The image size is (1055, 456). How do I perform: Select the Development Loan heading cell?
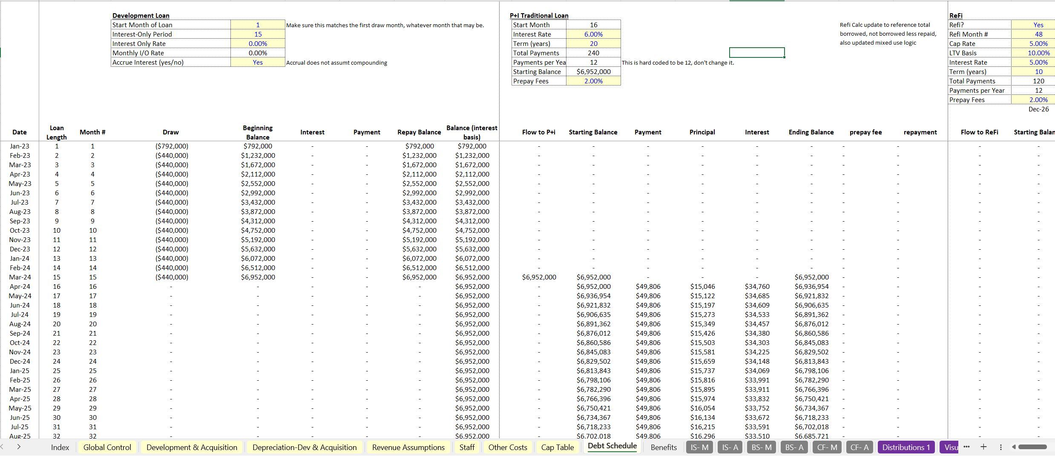[x=141, y=16]
